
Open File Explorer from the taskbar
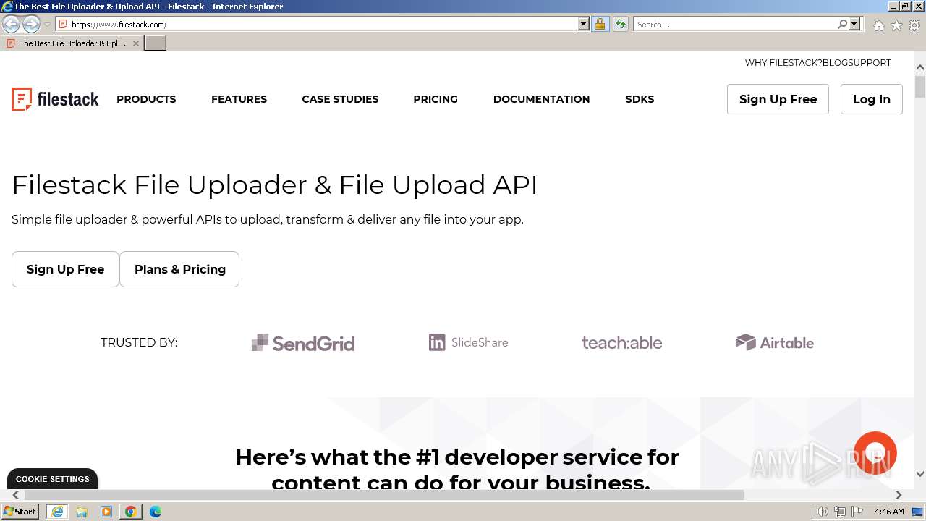(82, 512)
